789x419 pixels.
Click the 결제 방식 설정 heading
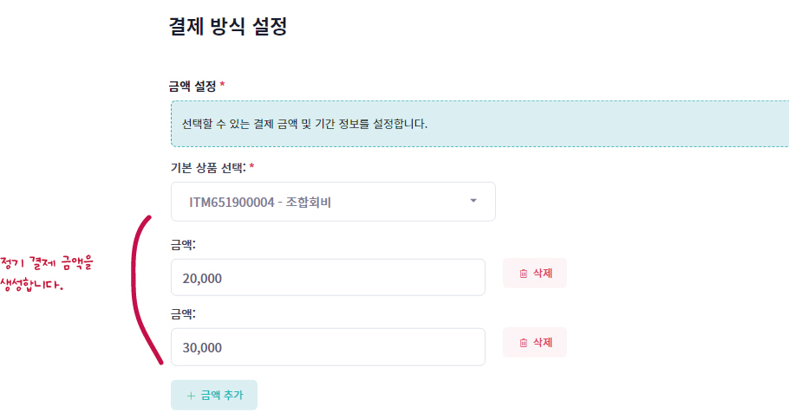point(227,27)
